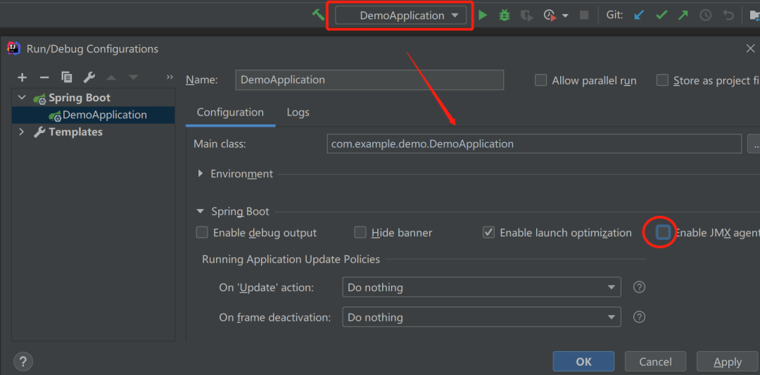760x375 pixels.
Task: Remove configuration with minus icon
Action: tap(44, 77)
